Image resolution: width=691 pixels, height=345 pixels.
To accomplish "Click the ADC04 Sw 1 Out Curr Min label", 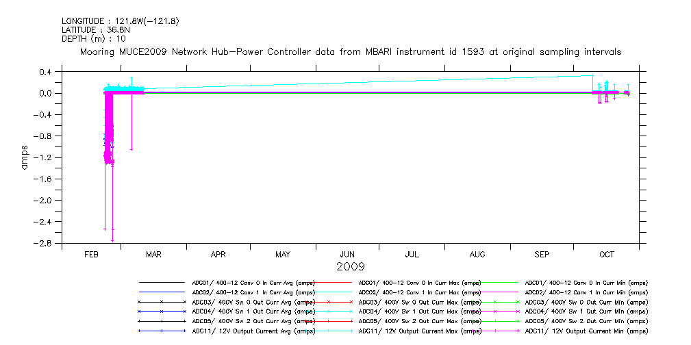I will (x=586, y=311).
